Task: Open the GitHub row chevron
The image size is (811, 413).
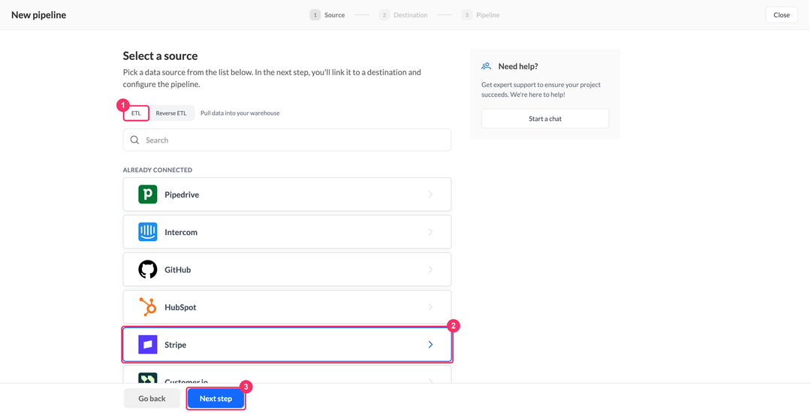Action: (430, 270)
